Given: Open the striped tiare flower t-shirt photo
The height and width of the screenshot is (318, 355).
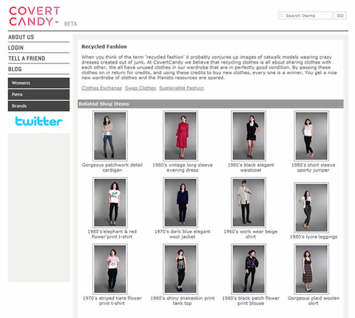Looking at the screenshot, I should (x=110, y=269).
